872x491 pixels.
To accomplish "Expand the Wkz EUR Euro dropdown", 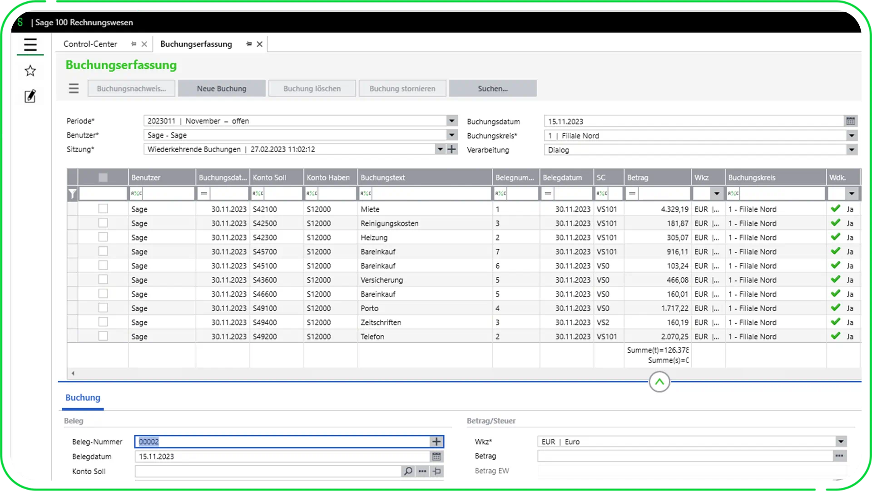I will coord(841,442).
